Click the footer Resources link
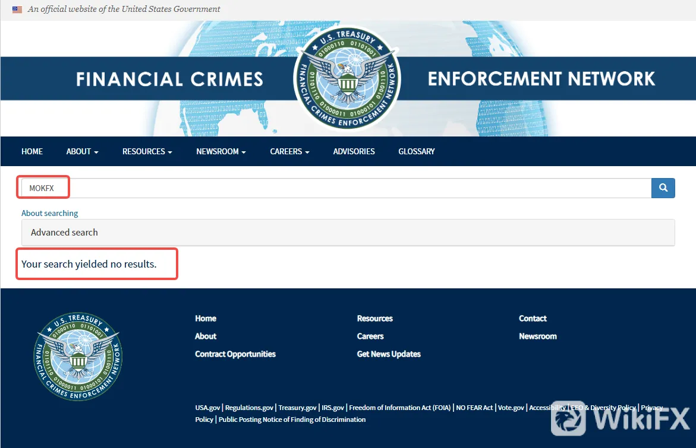This screenshot has height=448, width=696. [x=374, y=318]
